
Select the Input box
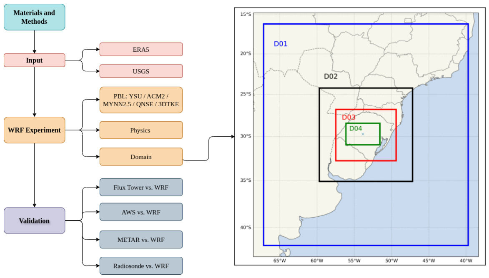pos(34,60)
